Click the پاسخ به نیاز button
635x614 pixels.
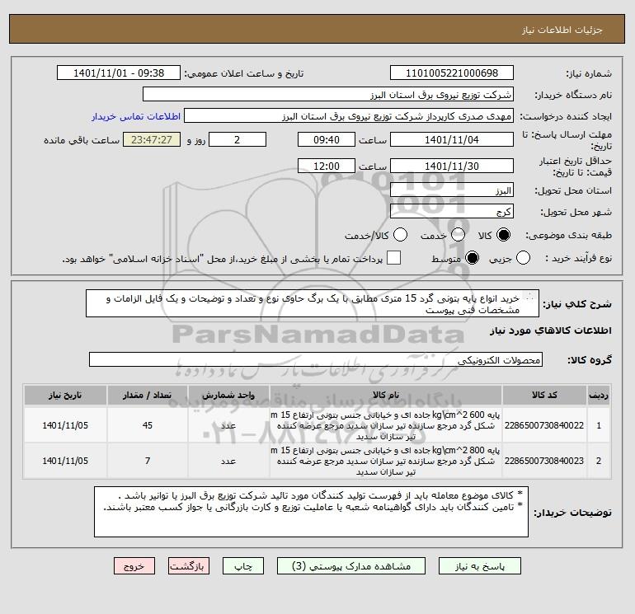(x=480, y=566)
